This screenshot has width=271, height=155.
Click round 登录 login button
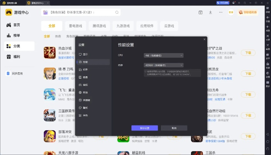(x=231, y=12)
